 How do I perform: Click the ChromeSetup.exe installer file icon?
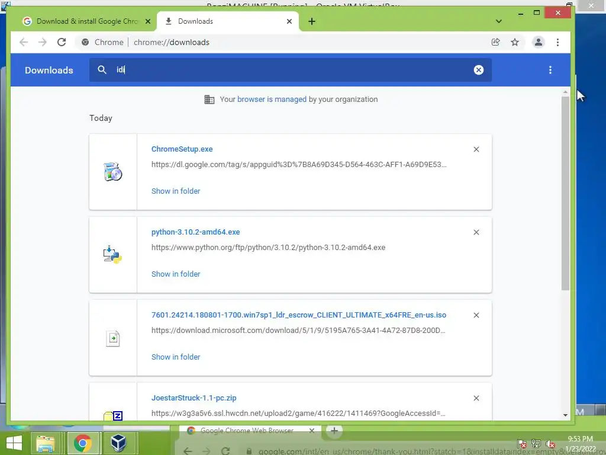click(113, 172)
